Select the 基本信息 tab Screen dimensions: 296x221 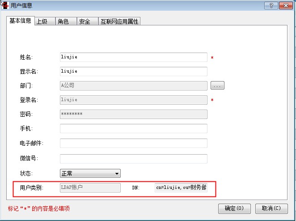click(x=20, y=21)
